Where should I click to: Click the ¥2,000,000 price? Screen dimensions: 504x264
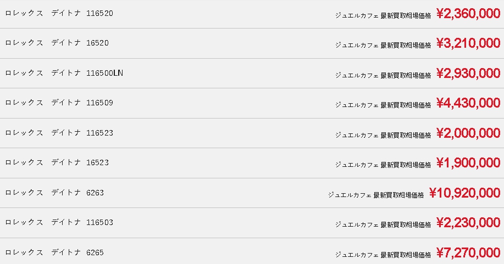tap(468, 133)
